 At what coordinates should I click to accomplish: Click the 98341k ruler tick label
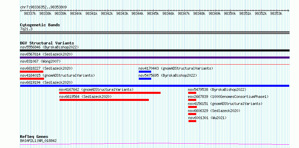click(91, 13)
